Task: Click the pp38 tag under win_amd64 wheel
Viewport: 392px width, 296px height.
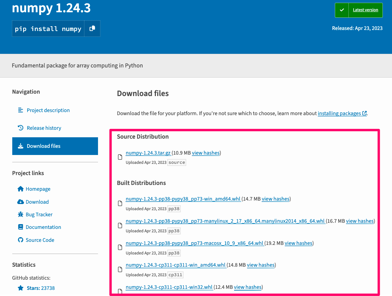Action: (174, 209)
